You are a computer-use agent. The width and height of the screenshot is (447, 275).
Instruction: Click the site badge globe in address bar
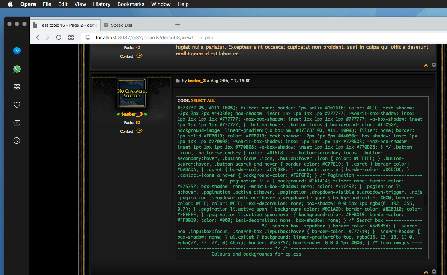coord(88,37)
